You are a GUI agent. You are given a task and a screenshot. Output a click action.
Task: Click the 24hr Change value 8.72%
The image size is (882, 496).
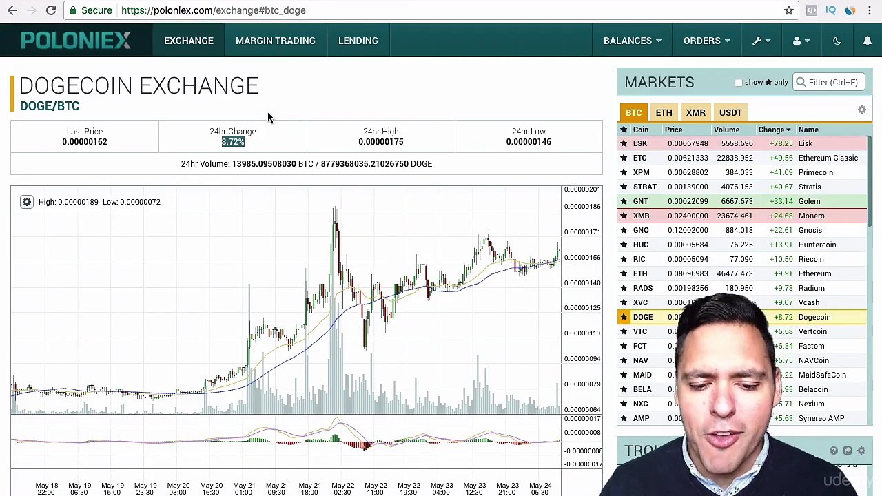coord(233,142)
